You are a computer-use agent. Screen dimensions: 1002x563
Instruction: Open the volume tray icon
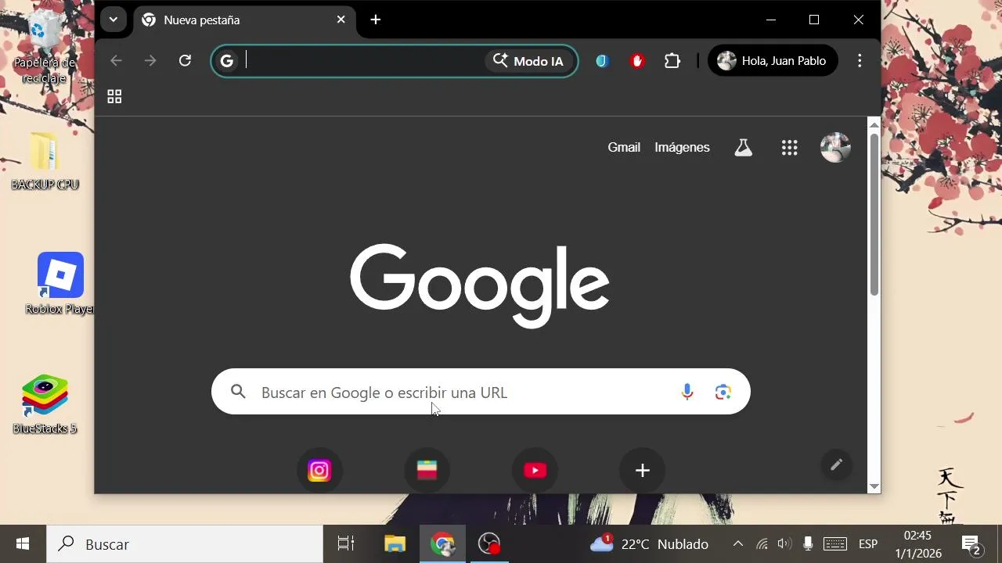784,543
